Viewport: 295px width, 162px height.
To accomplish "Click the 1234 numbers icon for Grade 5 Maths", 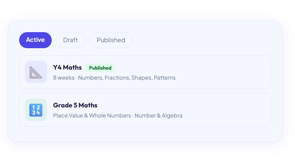I will (x=36, y=110).
